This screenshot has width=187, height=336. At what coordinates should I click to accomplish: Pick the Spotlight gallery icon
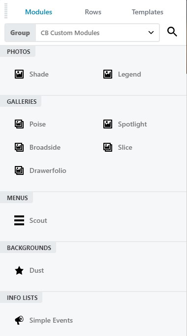click(x=108, y=124)
